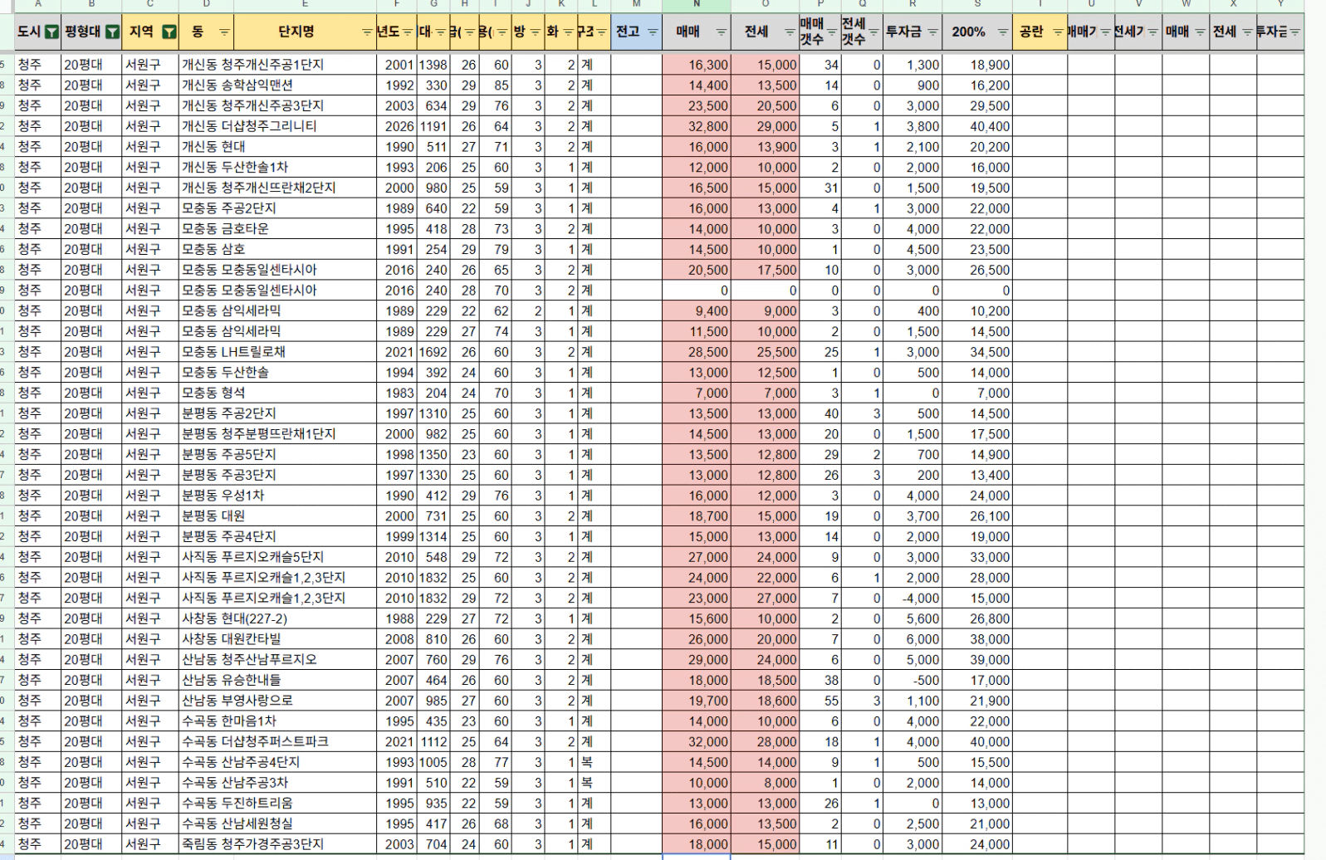Click the 매매 price cell 32,800
The width and height of the screenshot is (1326, 860).
(697, 126)
